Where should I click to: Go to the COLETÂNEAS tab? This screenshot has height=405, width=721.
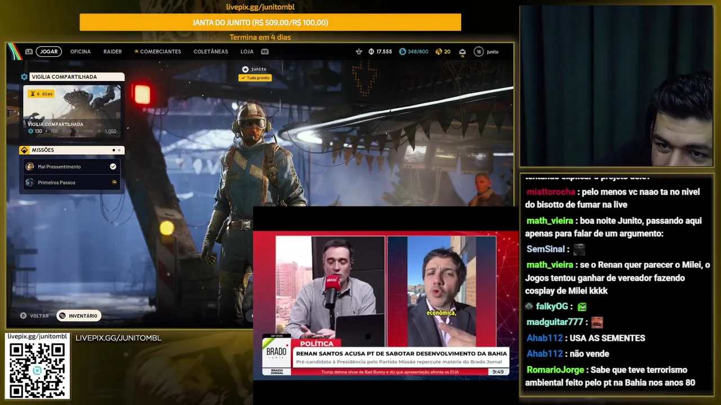211,52
